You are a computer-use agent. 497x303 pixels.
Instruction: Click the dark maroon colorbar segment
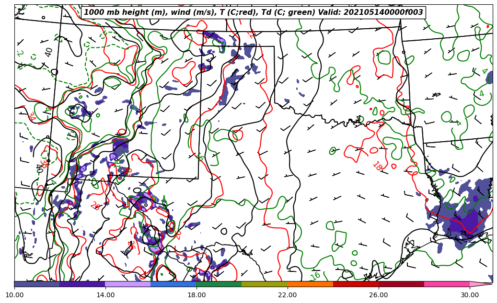click(x=401, y=284)
